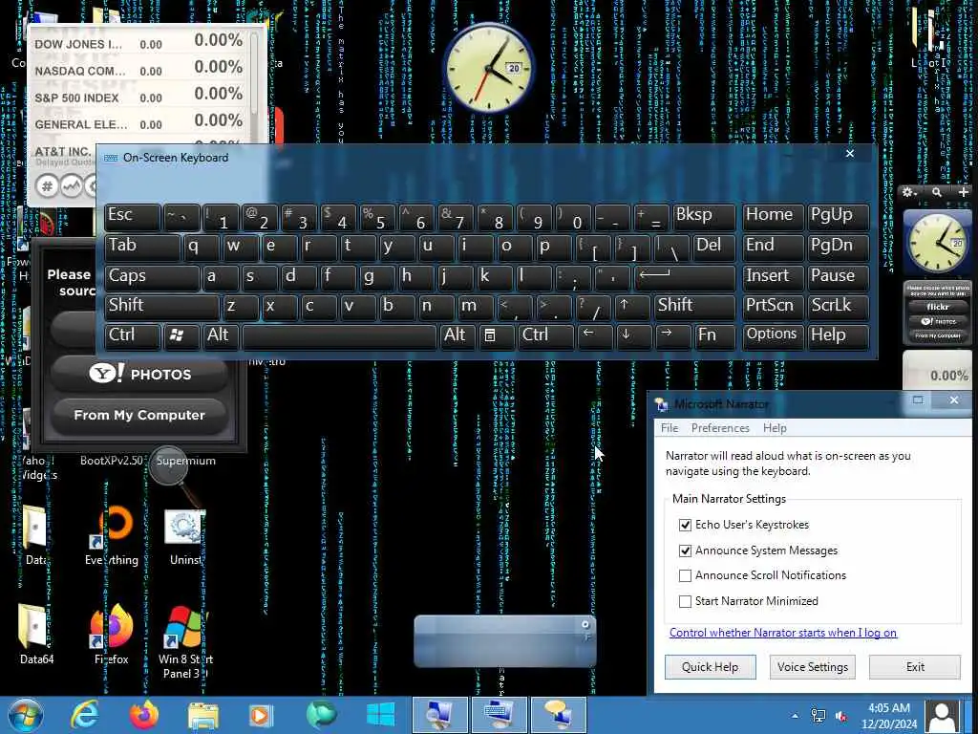Viewport: 978px width, 734px height.
Task: Switch to On-Screen Keyboard taskbar button
Action: (499, 715)
